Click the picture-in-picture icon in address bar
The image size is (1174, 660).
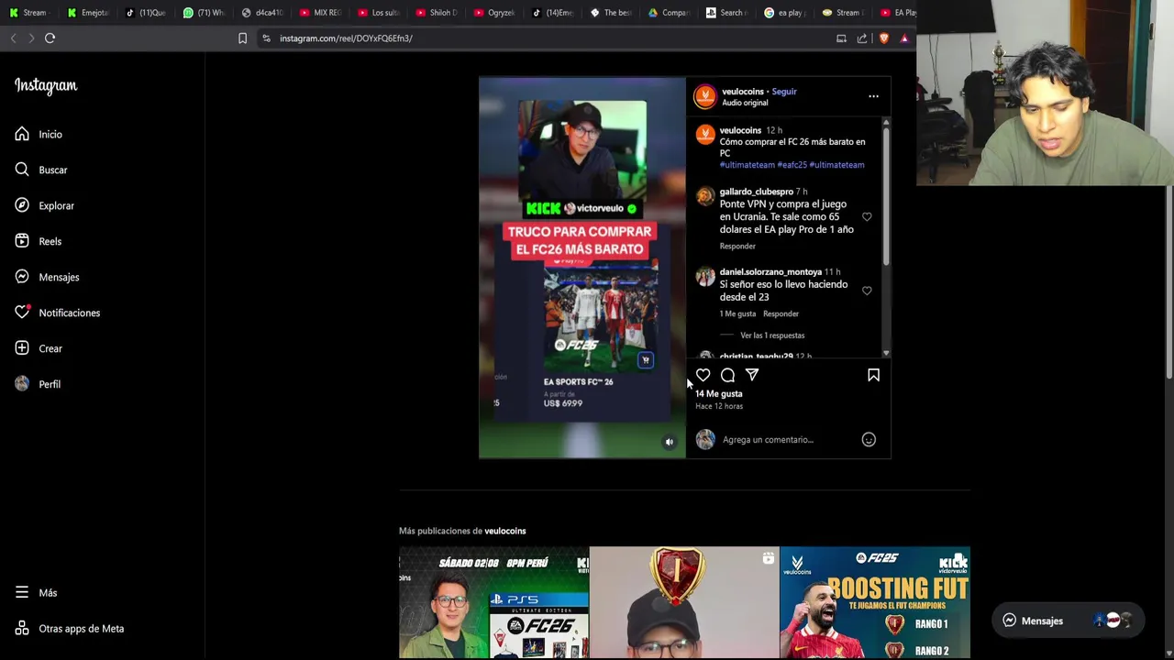(x=841, y=38)
